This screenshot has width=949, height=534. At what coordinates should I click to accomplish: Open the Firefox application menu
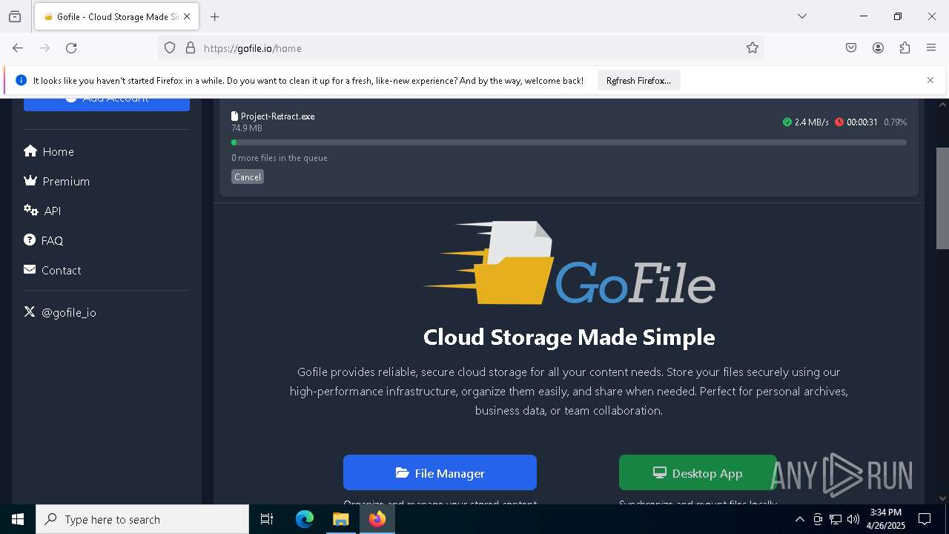pos(931,48)
